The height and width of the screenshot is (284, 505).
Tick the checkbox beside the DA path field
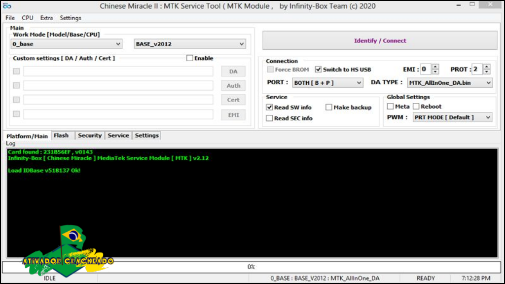[16, 71]
